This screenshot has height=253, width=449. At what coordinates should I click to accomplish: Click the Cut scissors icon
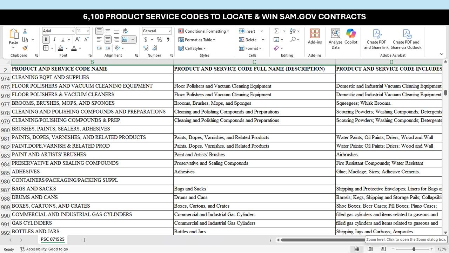(x=25, y=31)
